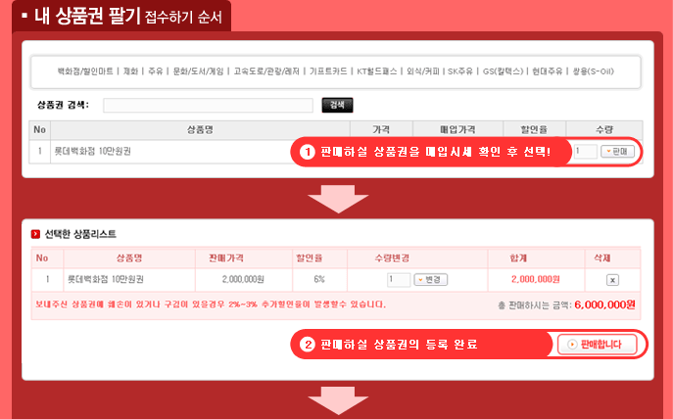
Task: Choose the KT월드패스 category
Action: tap(380, 71)
